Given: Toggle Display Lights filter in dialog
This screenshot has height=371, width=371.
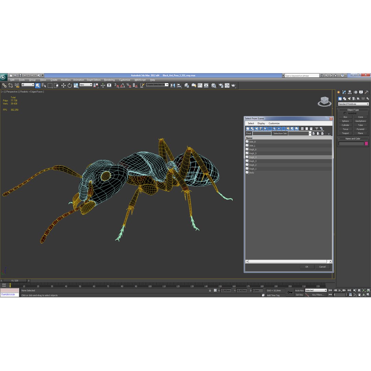Looking at the screenshot, I should tap(257, 129).
